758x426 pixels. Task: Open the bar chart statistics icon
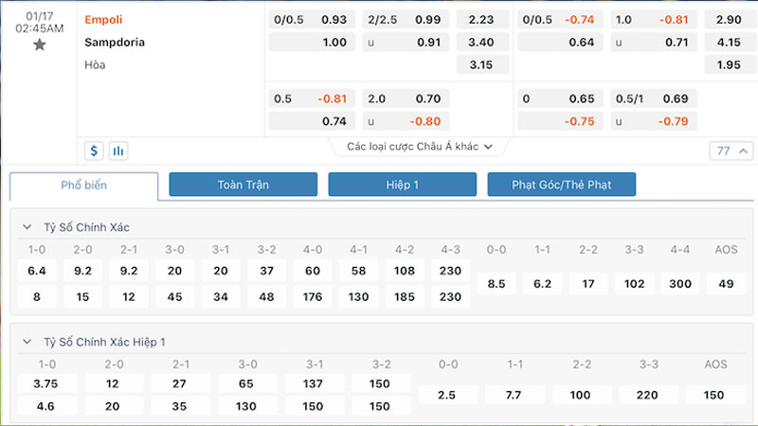(x=118, y=151)
